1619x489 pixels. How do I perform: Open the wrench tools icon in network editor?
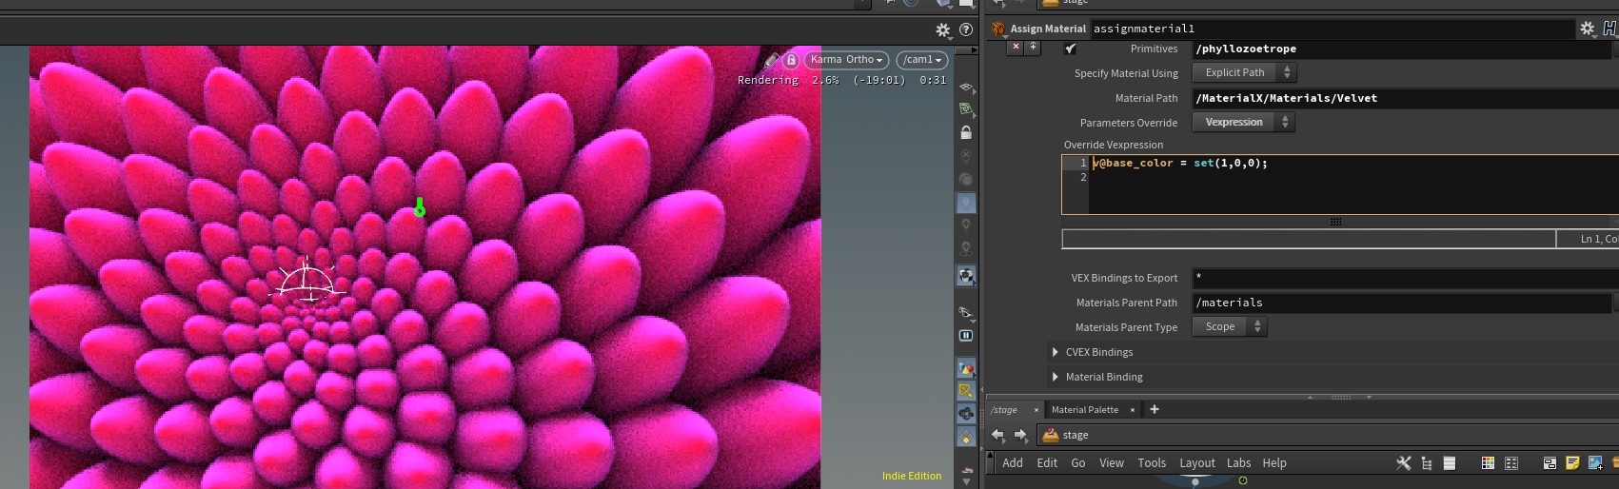click(x=1403, y=463)
